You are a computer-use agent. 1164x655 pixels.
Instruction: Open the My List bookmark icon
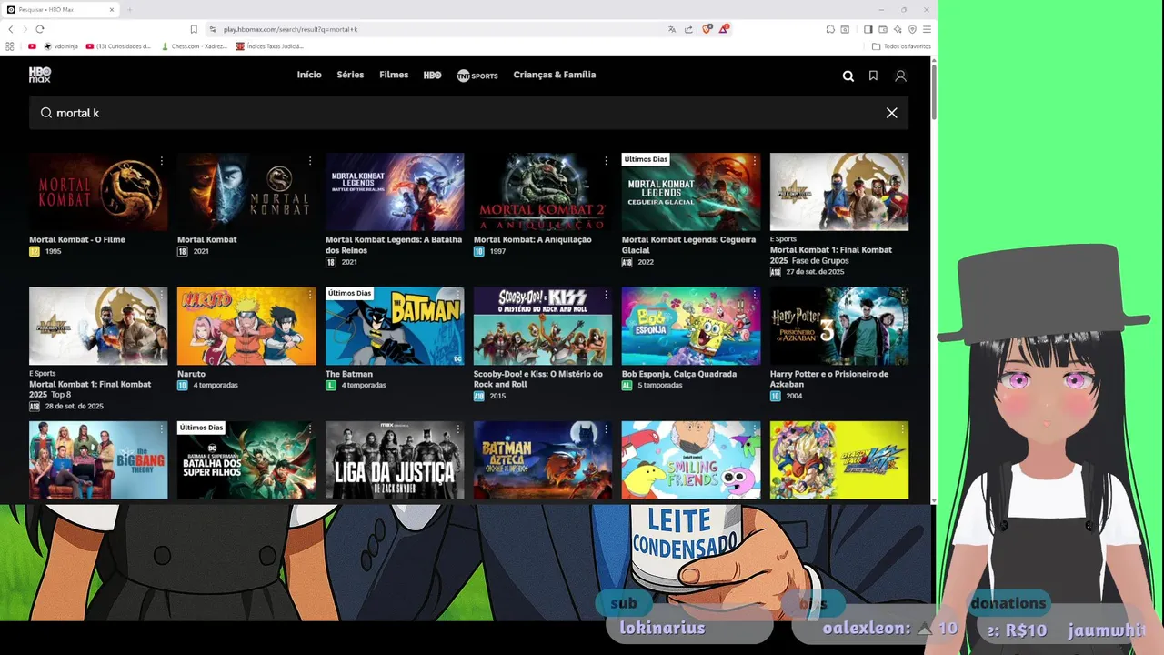point(873,76)
